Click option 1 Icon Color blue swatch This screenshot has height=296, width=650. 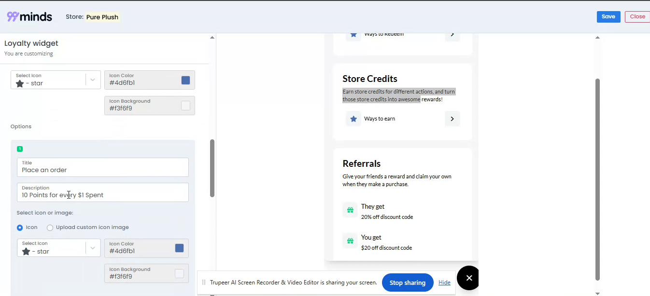point(179,248)
